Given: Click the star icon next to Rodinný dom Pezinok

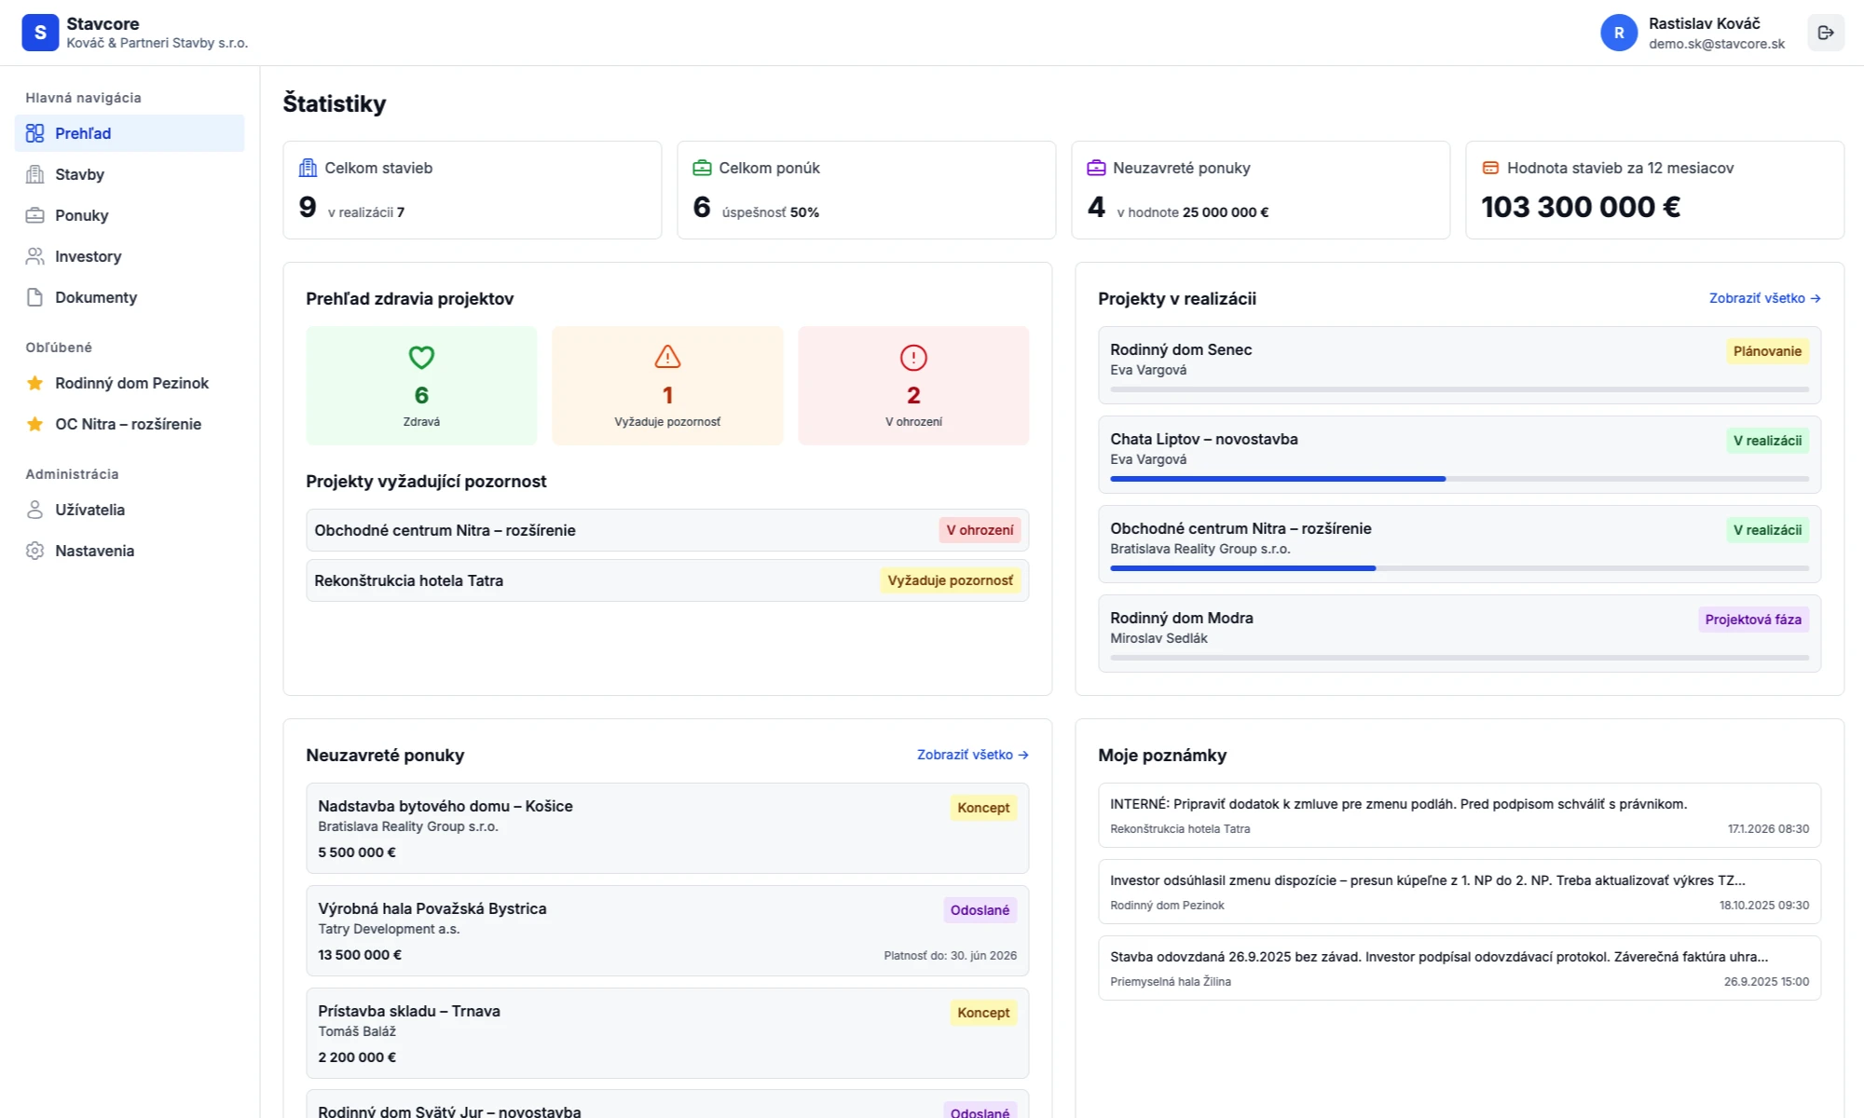Looking at the screenshot, I should tap(34, 383).
